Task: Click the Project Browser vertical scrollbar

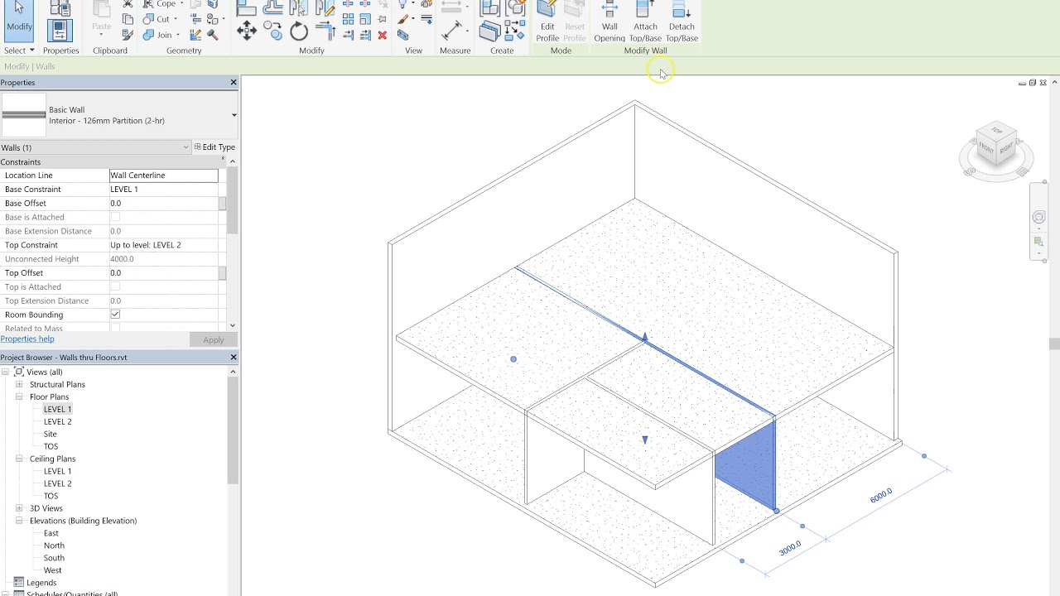Action: pyautogui.click(x=233, y=430)
